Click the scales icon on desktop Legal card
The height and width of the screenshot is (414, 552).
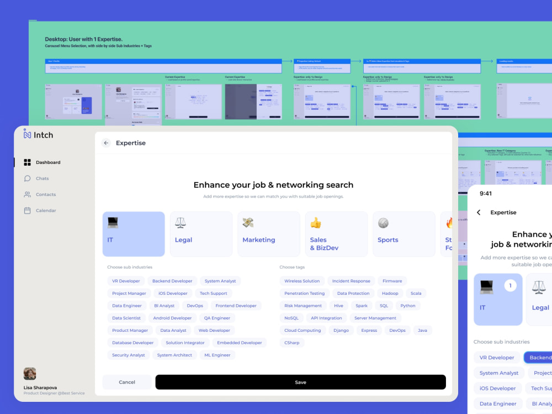coord(181,222)
